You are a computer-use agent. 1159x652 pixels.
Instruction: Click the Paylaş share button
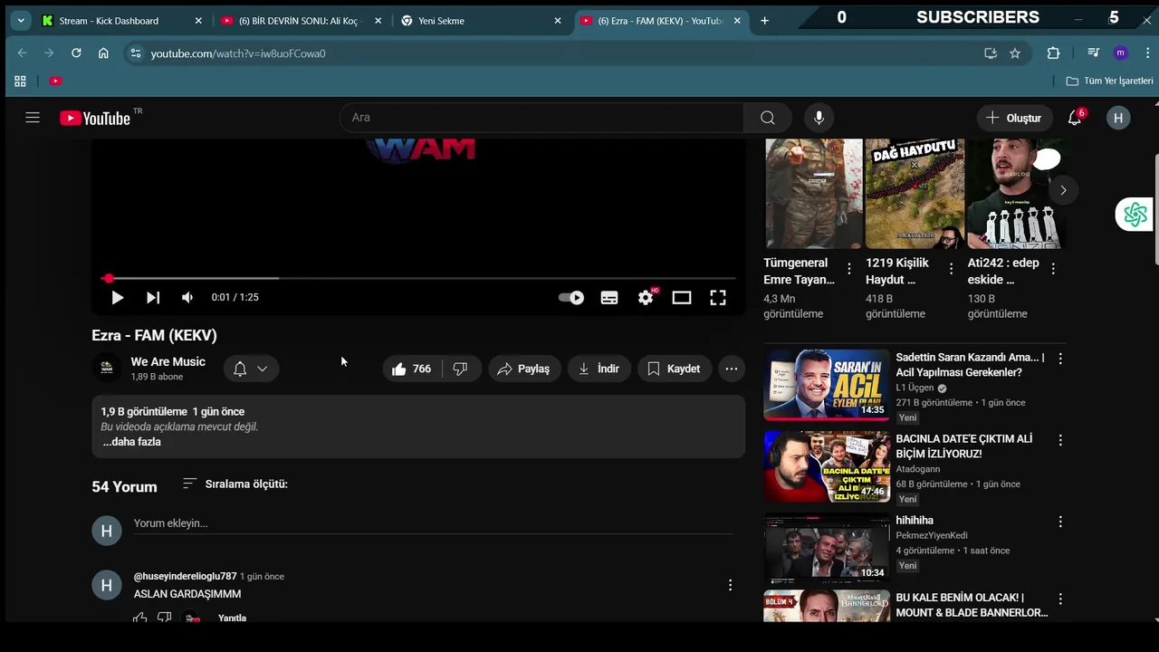tap(523, 369)
